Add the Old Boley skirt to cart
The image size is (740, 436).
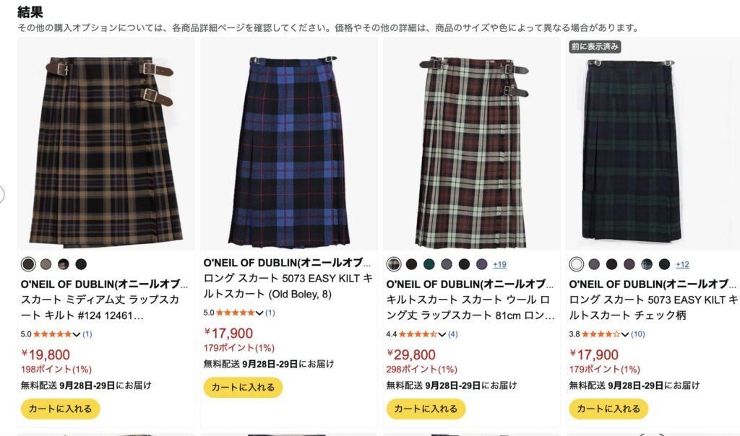(x=243, y=388)
